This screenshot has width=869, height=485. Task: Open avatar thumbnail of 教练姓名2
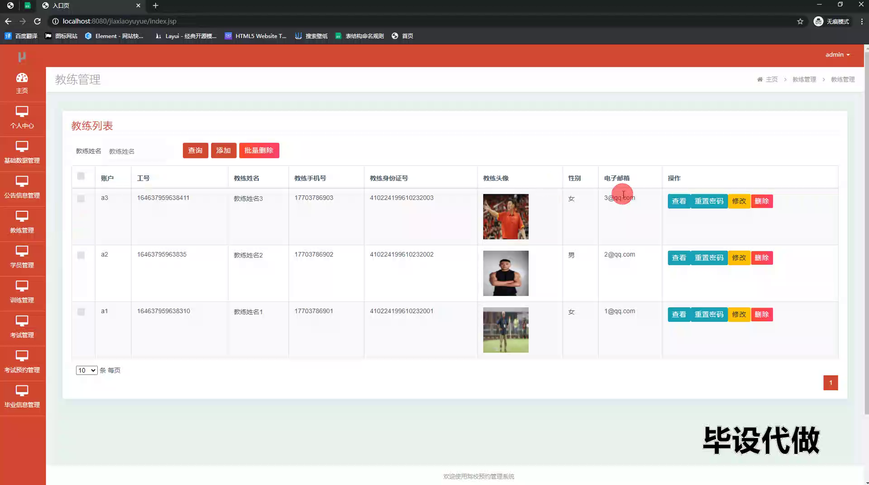tap(506, 273)
